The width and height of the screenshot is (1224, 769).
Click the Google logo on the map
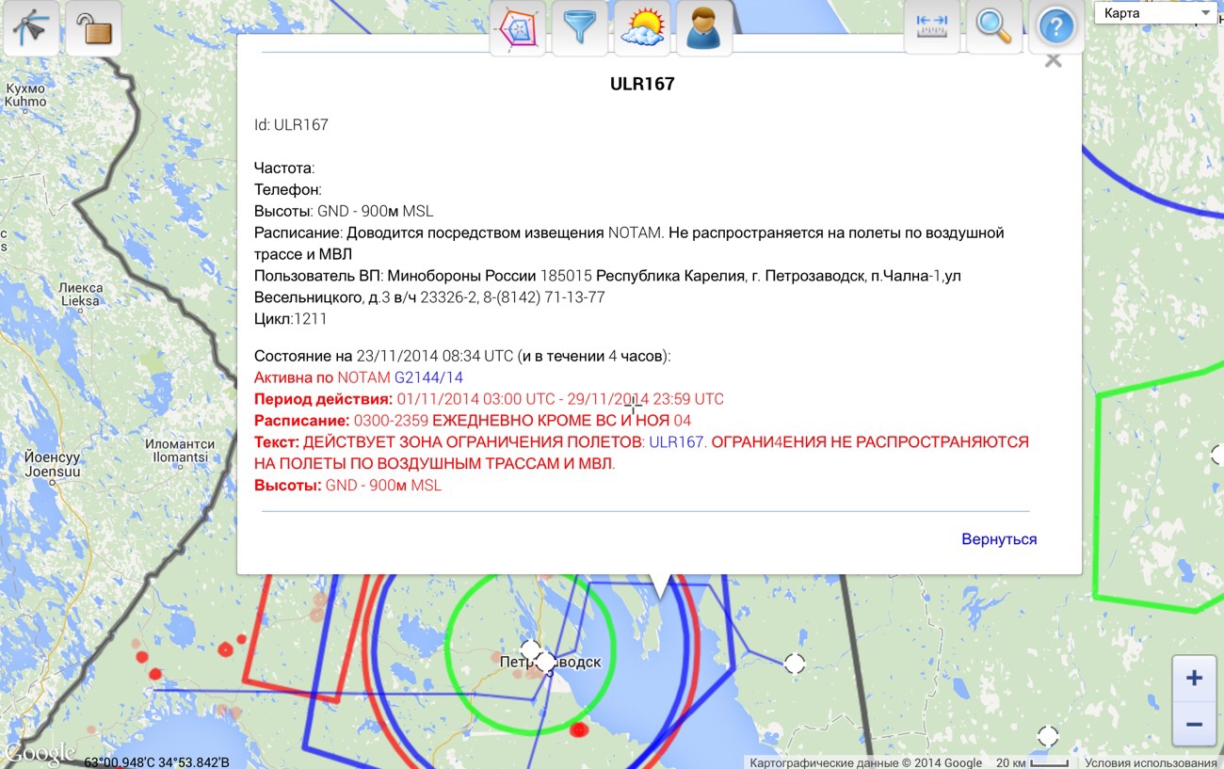click(x=40, y=754)
